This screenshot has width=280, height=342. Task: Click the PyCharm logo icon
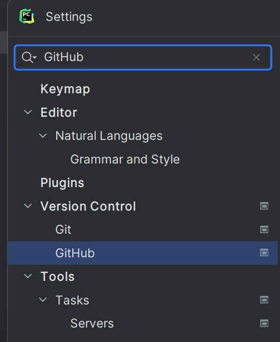27,17
